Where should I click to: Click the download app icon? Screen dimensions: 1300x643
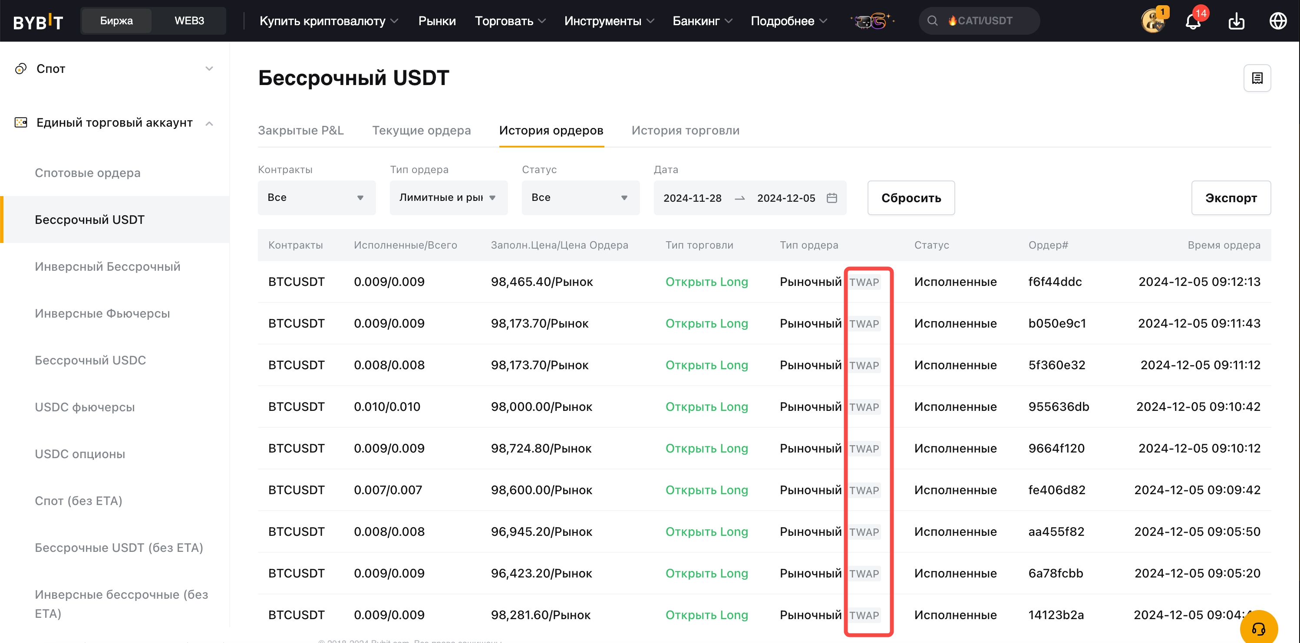coord(1236,21)
